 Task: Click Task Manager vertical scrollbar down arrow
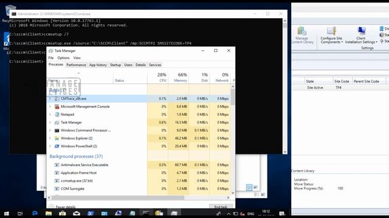coord(233,193)
